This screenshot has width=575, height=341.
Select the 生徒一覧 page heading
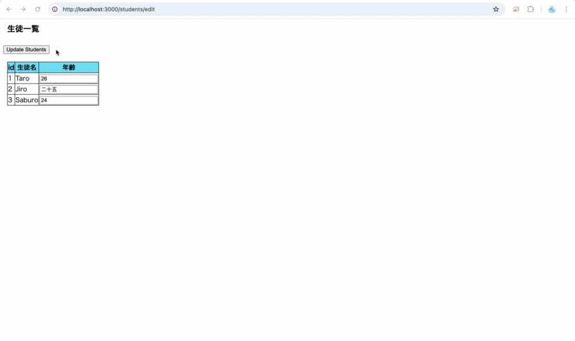pyautogui.click(x=22, y=29)
